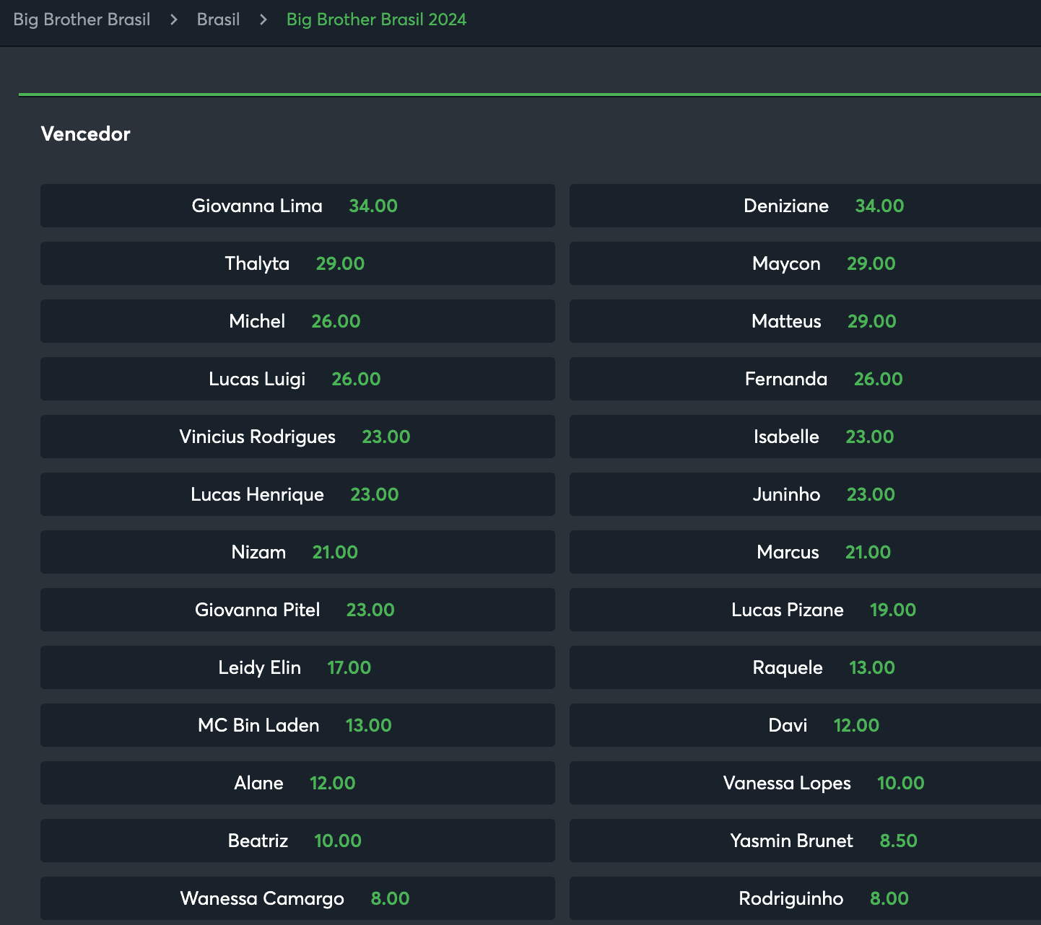Bet on Beatriz at 10.00
The height and width of the screenshot is (925, 1041).
(x=297, y=841)
